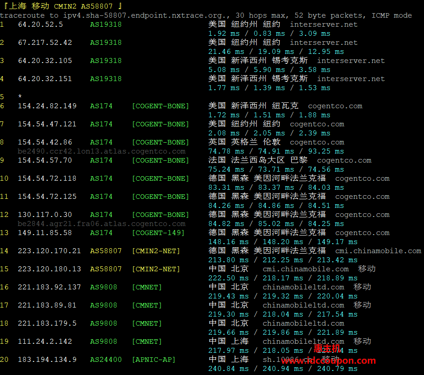
Task: Click 'ICMP mode' in the traceroute line
Action: point(391,15)
